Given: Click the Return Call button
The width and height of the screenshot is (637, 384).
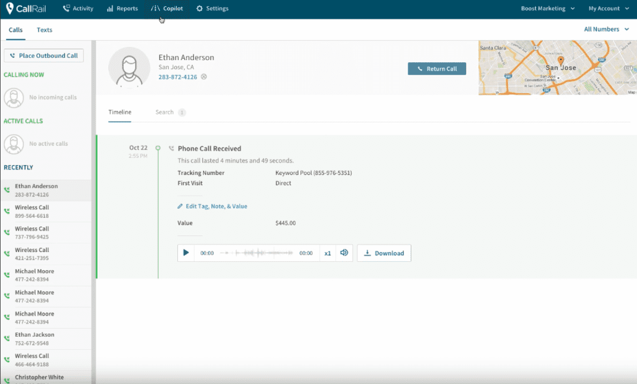Looking at the screenshot, I should tap(437, 69).
